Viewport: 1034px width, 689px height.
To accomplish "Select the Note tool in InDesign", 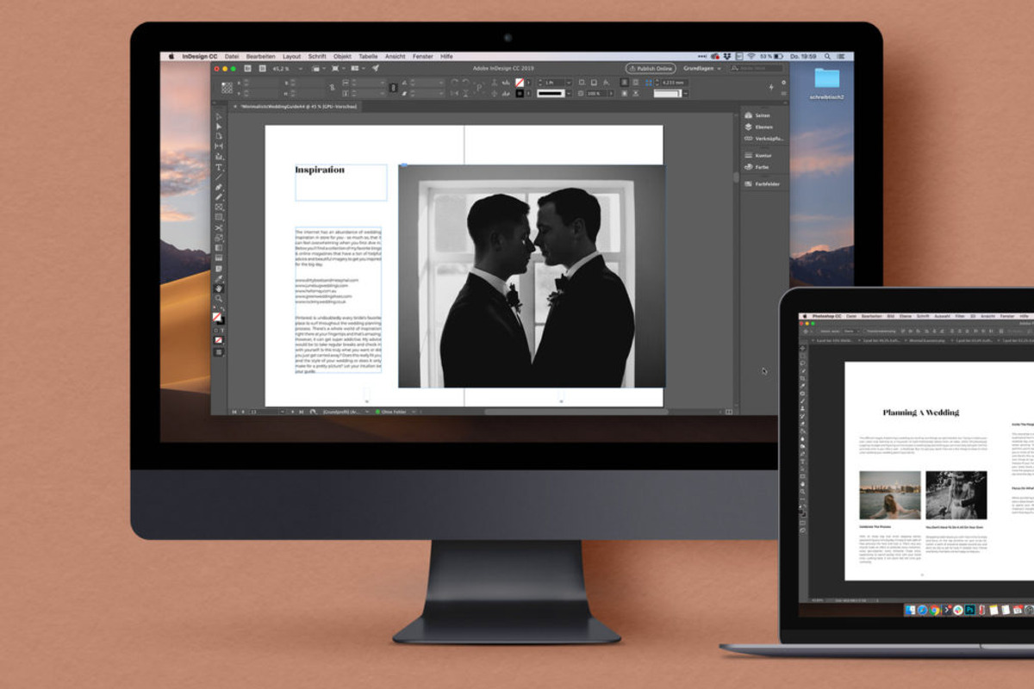I will [x=219, y=268].
